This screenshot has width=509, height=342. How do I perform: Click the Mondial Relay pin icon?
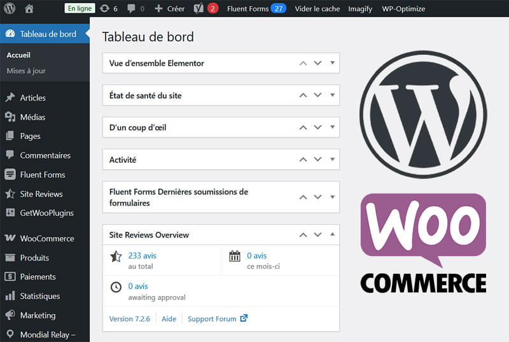pyautogui.click(x=10, y=334)
